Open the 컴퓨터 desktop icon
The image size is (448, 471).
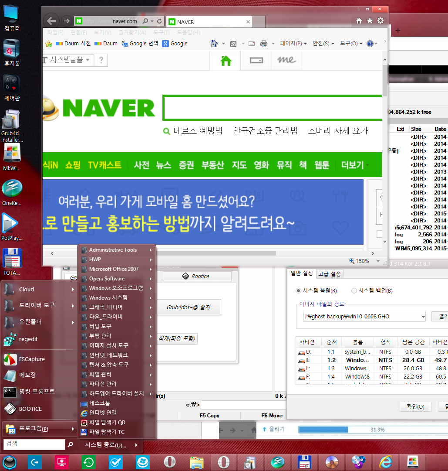pyautogui.click(x=11, y=18)
